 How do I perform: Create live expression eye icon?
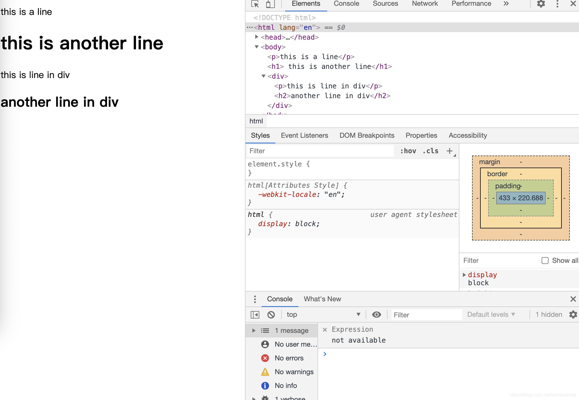(376, 315)
